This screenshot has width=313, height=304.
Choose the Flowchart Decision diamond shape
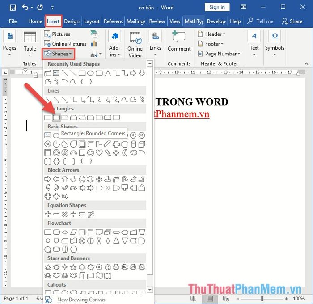(x=65, y=232)
